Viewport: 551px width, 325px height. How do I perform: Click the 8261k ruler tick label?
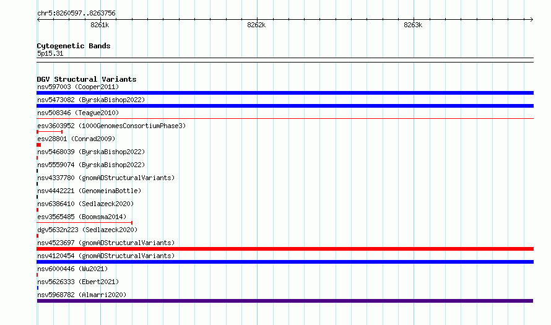click(x=100, y=25)
